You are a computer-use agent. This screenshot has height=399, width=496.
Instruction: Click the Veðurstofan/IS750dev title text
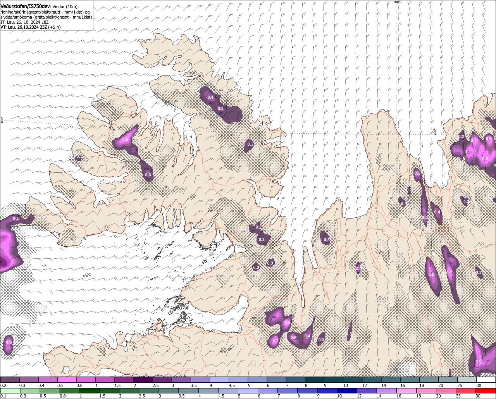click(25, 6)
